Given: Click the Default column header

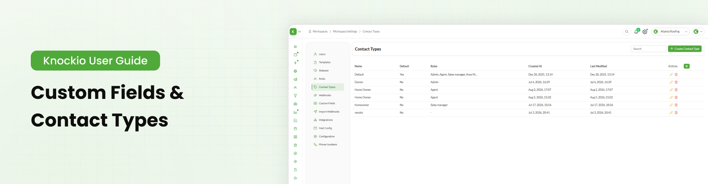Looking at the screenshot, I should [404, 66].
